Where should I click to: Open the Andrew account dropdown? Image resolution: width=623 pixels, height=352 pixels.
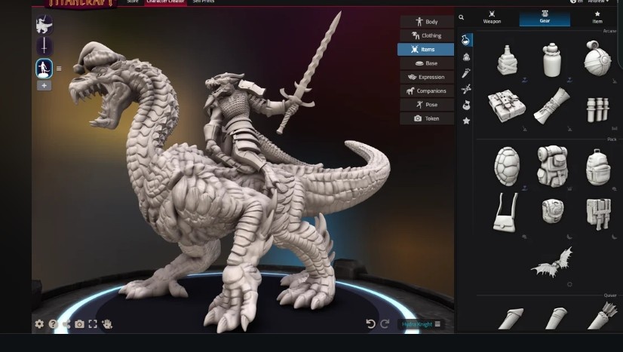[x=600, y=2]
